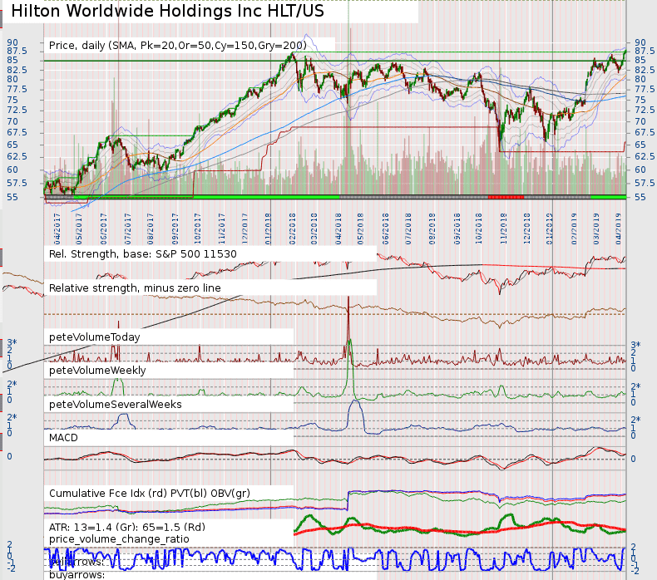Click the 'buyarrows:' label
The height and width of the screenshot is (580, 657).
coord(77,575)
